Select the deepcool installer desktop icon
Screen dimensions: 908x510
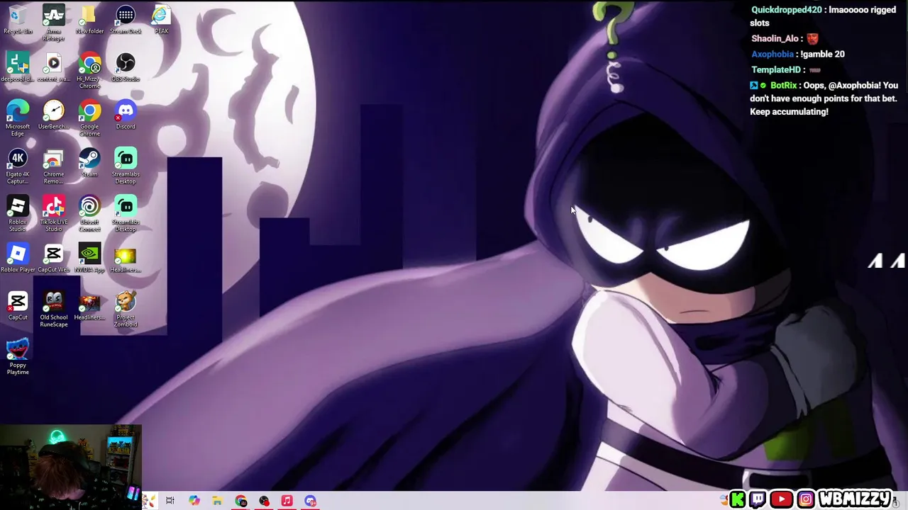pos(18,67)
